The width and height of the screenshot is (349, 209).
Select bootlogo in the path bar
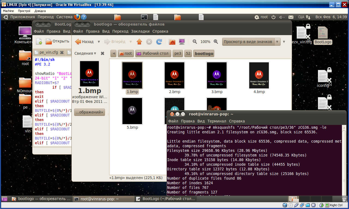[x=204, y=53]
